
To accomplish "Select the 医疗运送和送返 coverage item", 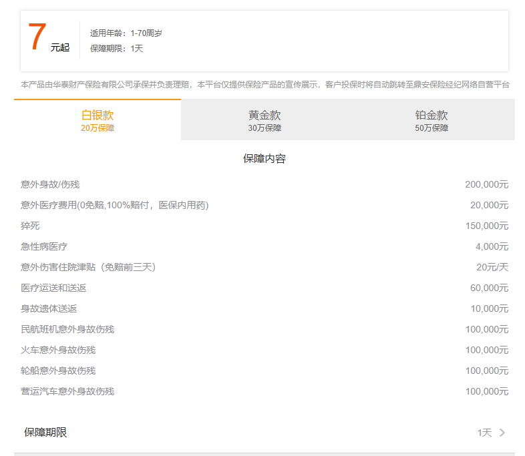I will (53, 288).
